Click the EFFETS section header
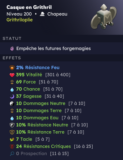Image resolution: width=123 pixels, height=160 pixels. [12, 58]
